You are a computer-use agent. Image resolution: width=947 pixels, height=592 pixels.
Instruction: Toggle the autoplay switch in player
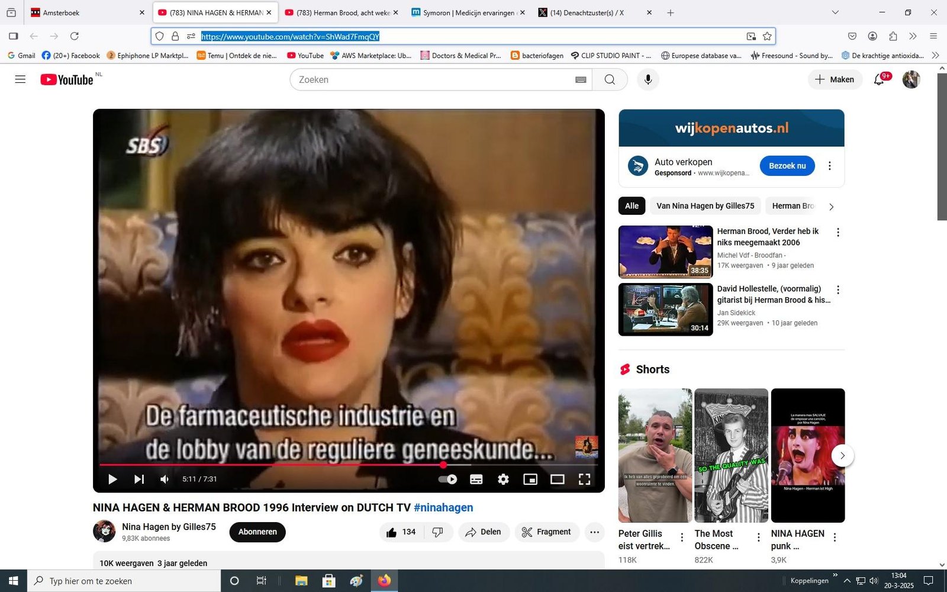(447, 479)
